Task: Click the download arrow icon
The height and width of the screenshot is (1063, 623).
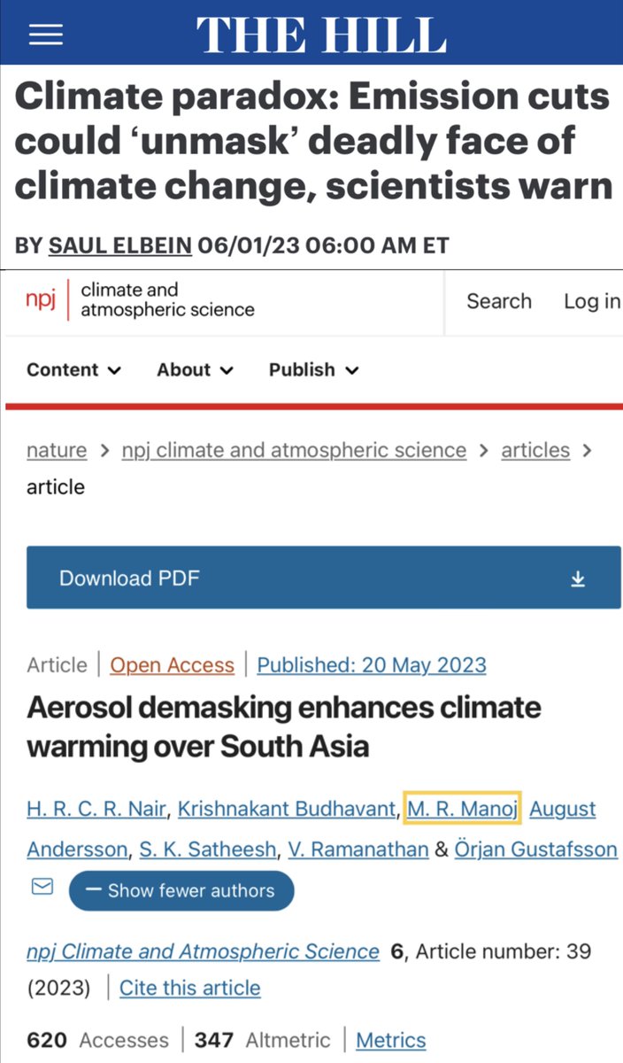Action: pyautogui.click(x=578, y=579)
